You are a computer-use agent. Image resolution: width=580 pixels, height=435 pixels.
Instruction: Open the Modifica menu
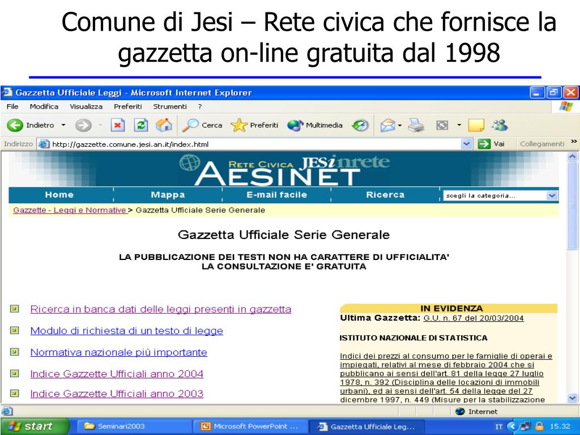pos(44,106)
